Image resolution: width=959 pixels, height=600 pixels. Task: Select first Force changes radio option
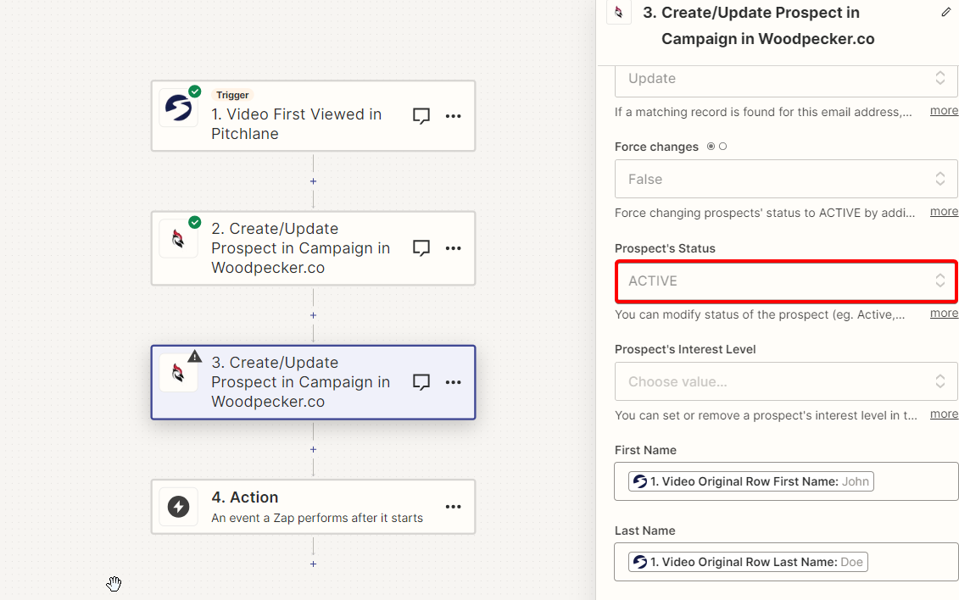[x=711, y=147]
